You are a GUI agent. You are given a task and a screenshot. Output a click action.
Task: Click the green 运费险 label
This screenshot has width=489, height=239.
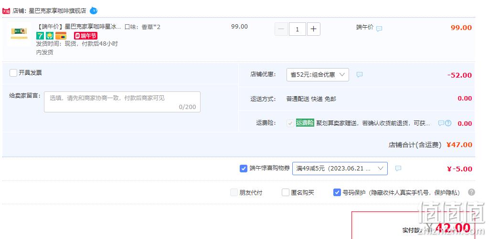tap(305, 122)
